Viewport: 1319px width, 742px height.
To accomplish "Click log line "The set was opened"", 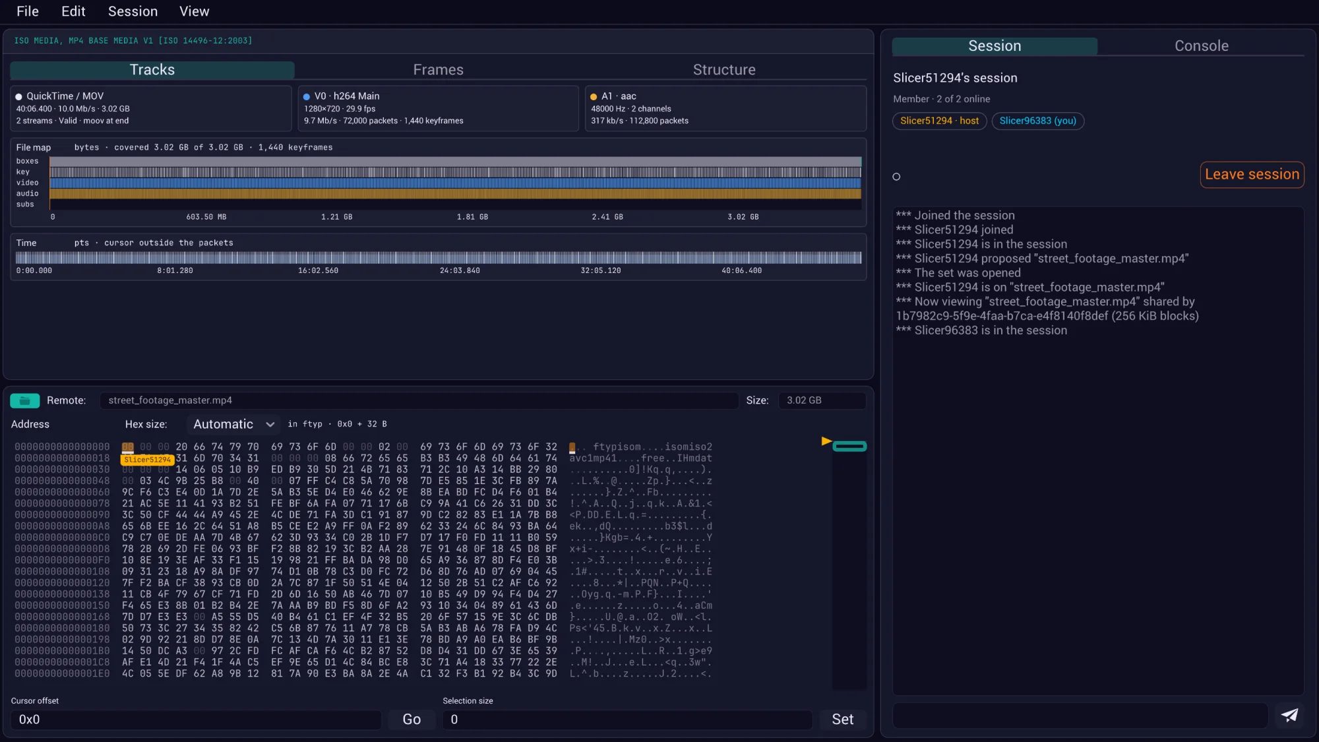I will (x=958, y=272).
